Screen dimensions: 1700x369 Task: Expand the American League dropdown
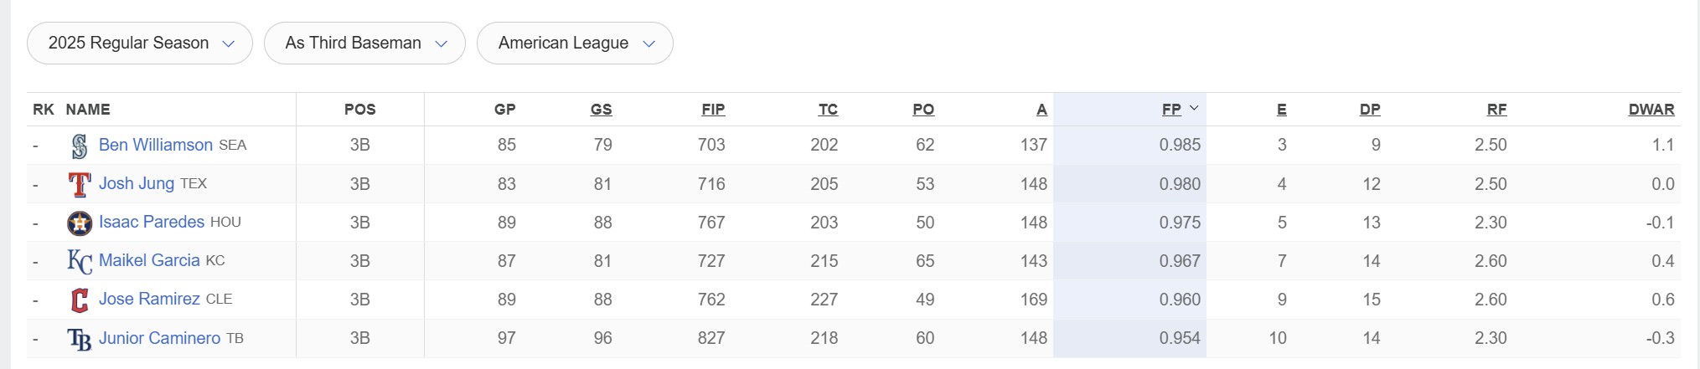(x=575, y=44)
